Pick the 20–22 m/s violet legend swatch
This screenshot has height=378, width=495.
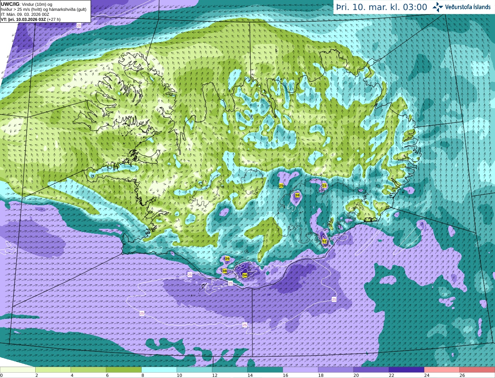coord(371,369)
